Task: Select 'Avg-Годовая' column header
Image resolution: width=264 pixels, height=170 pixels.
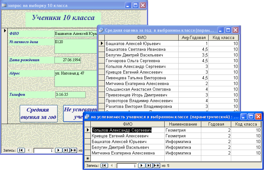Action: point(193,37)
